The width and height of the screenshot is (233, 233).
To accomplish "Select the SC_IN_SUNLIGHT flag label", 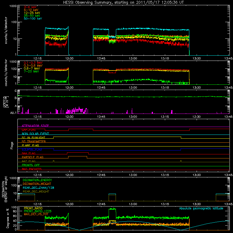I will [33, 137].
